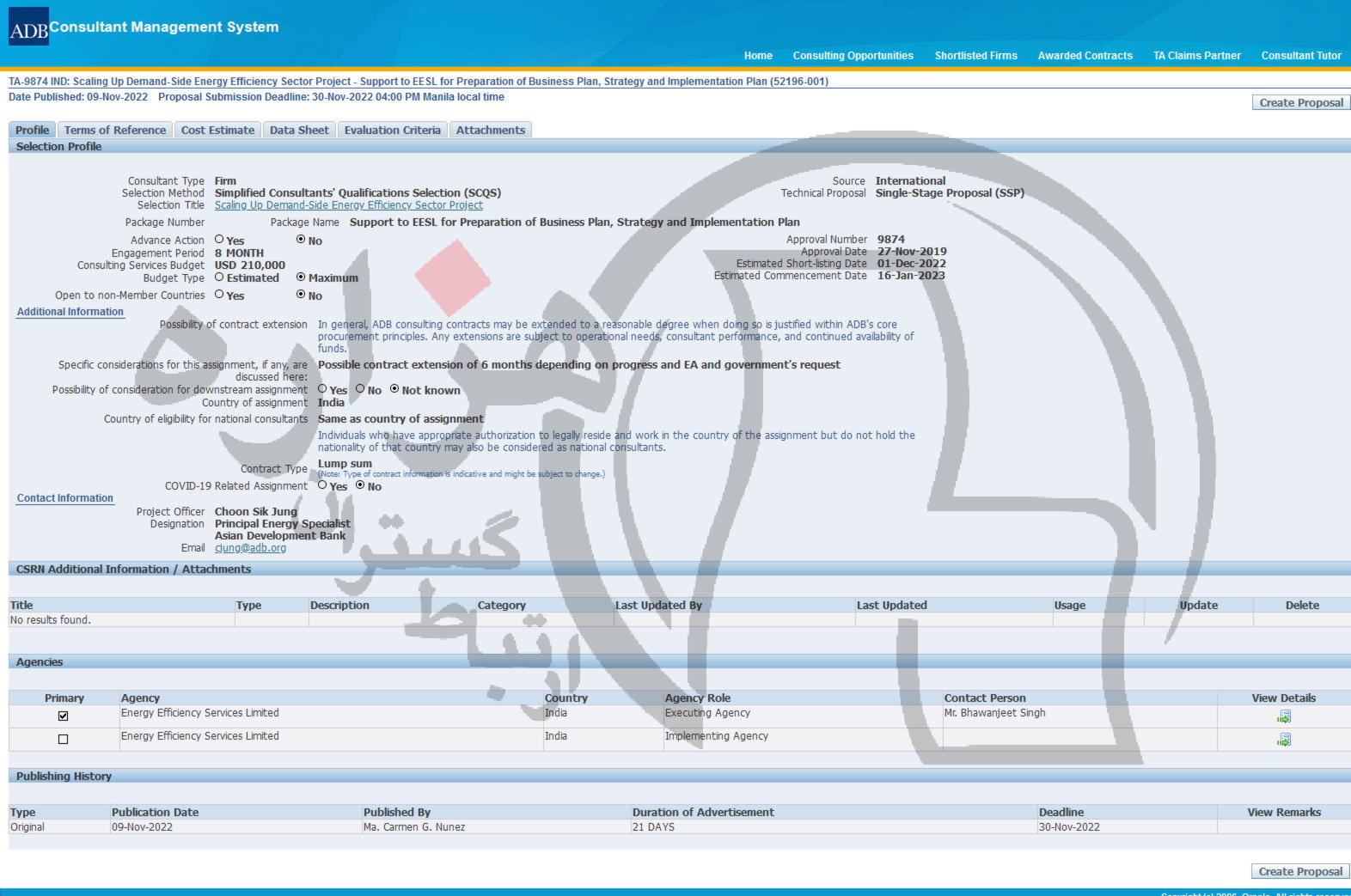Image resolution: width=1351 pixels, height=896 pixels.
Task: Open Shortlisted Firms page
Action: (976, 56)
